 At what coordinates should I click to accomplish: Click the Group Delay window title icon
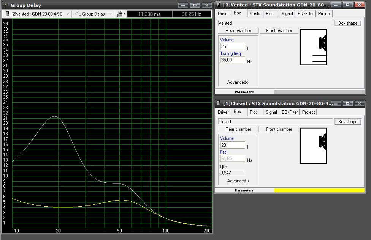click(x=5, y=5)
